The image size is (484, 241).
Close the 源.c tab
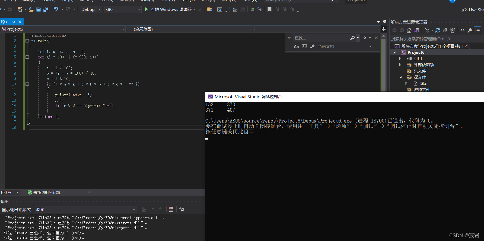click(20, 22)
